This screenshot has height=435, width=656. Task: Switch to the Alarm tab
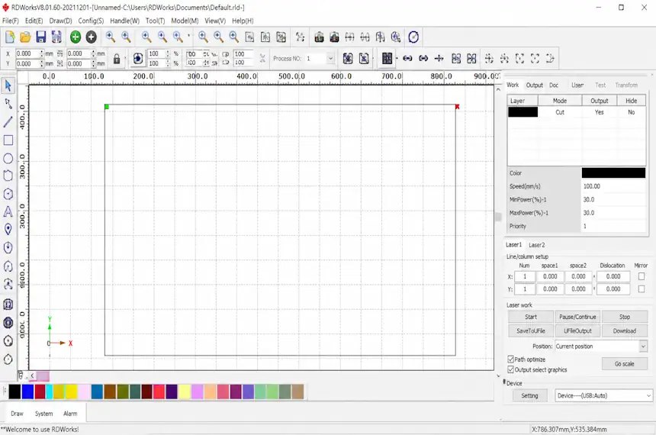tap(70, 414)
